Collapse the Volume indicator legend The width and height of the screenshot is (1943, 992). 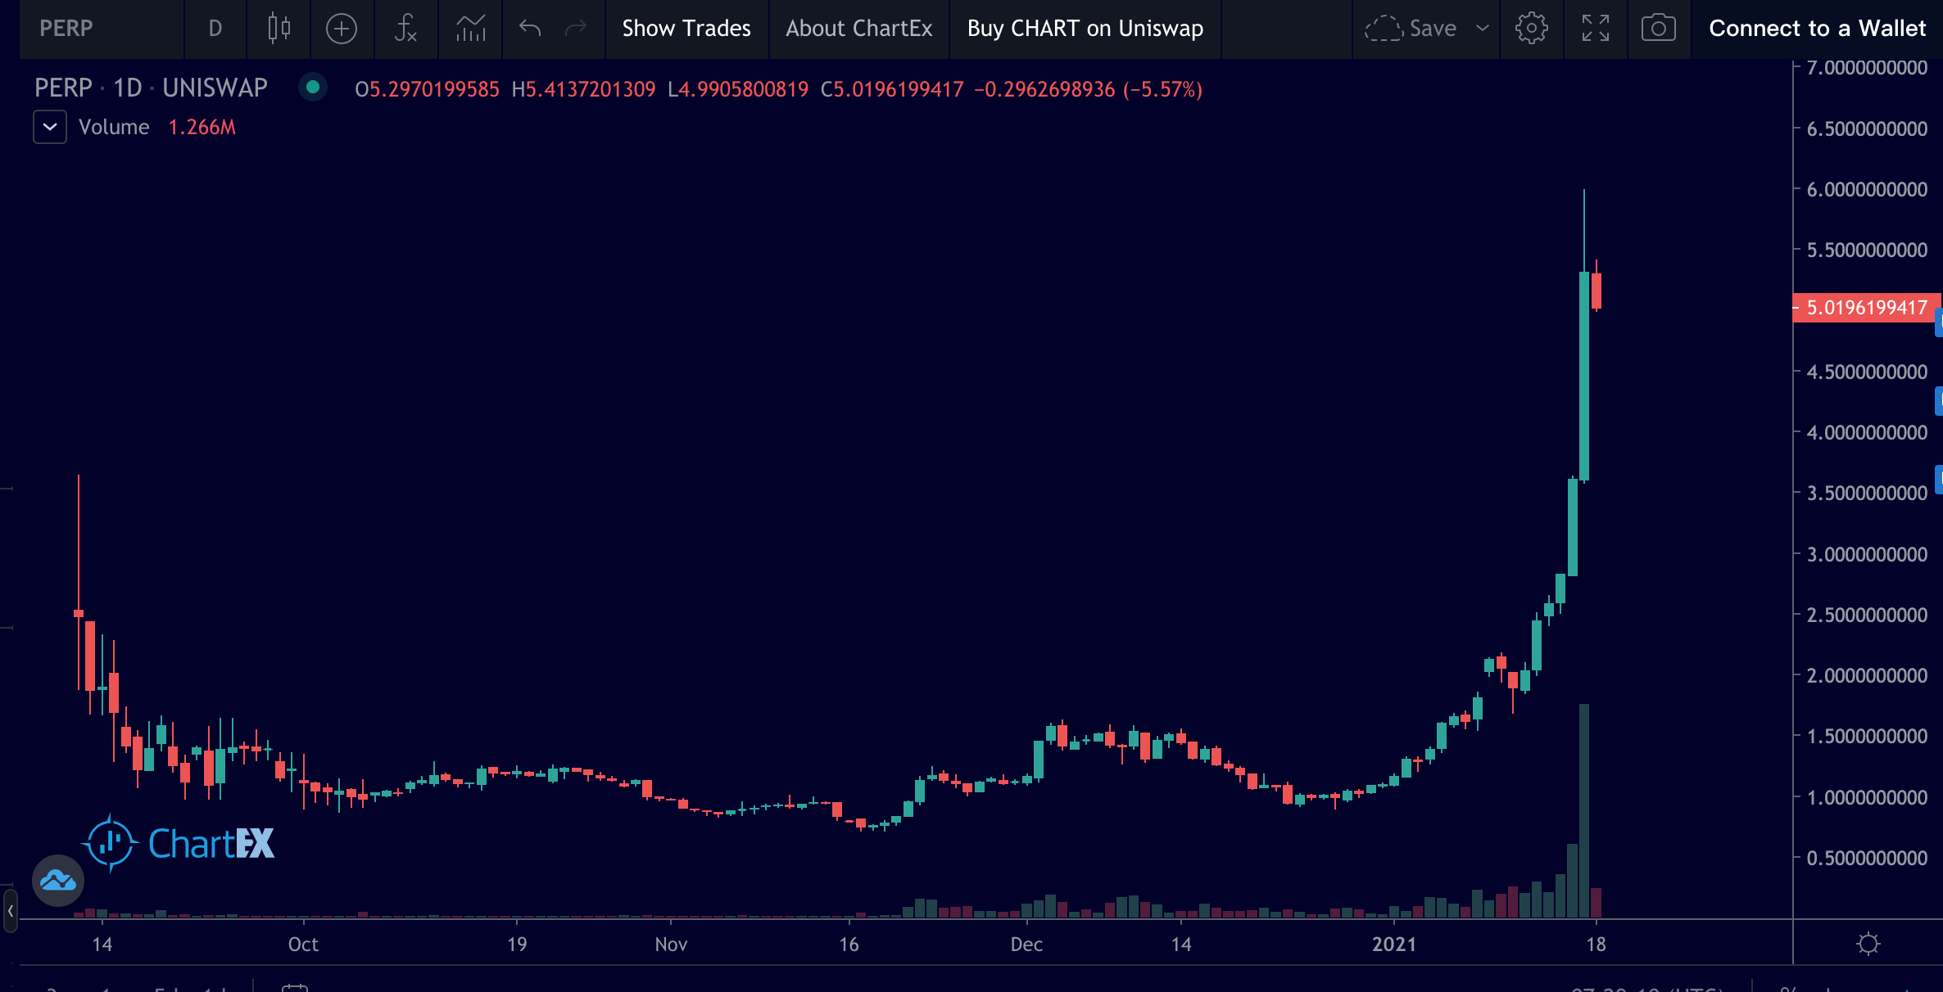coord(50,127)
